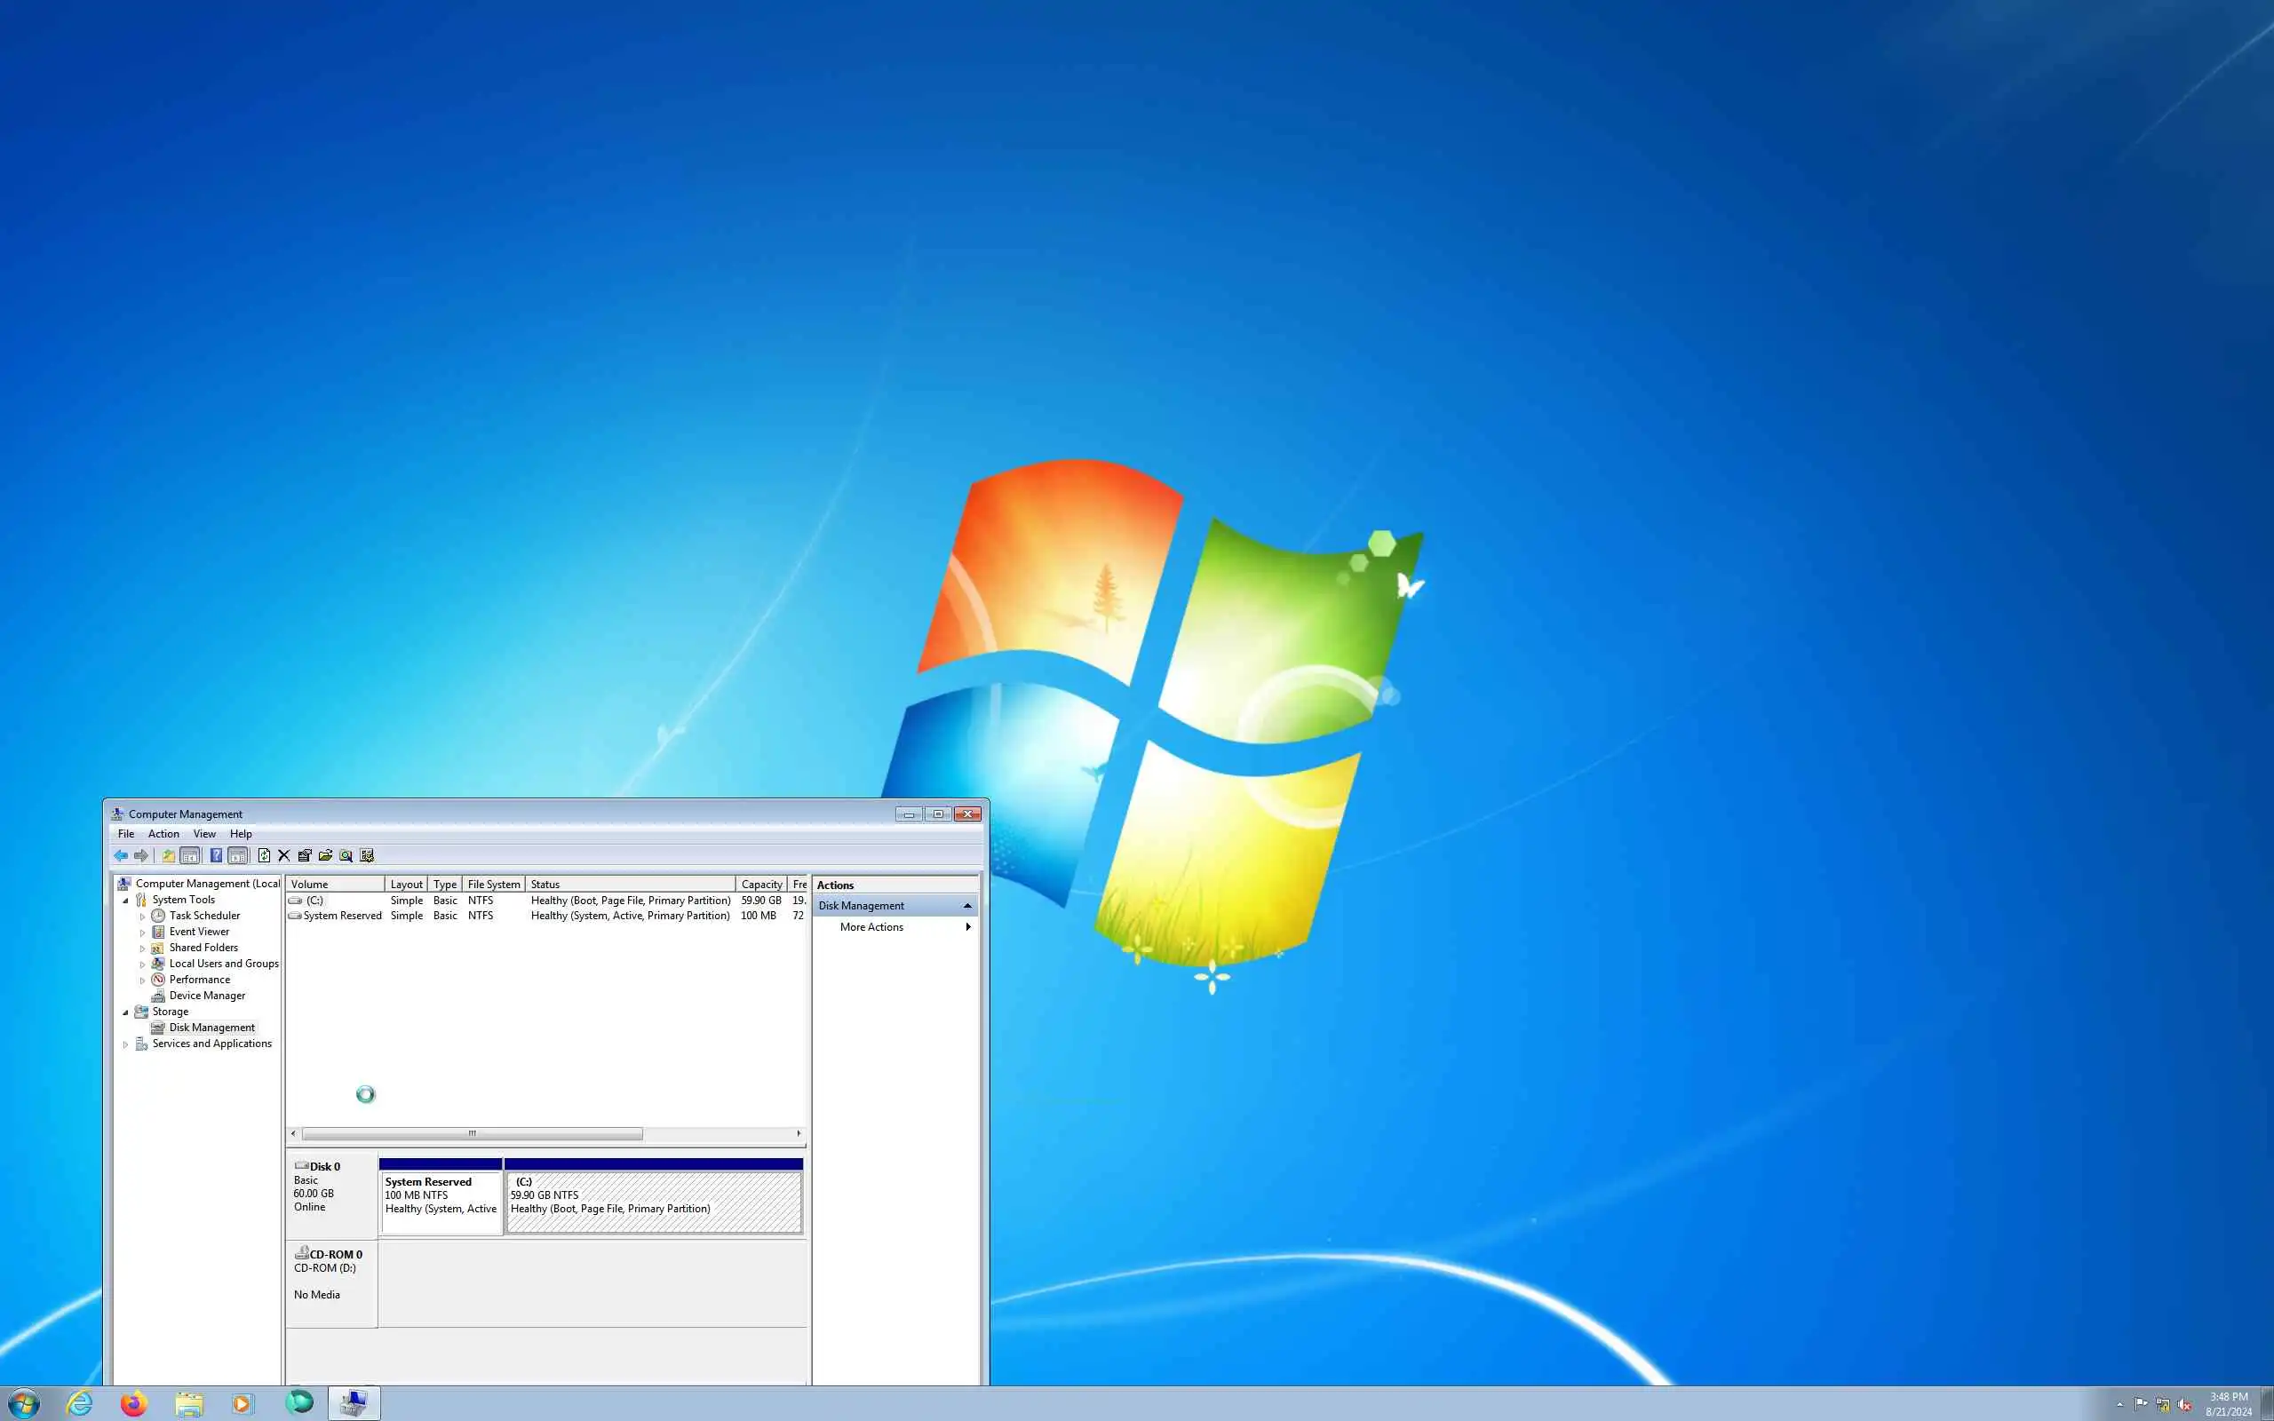Open the Action menu
2274x1421 pixels.
coord(163,834)
